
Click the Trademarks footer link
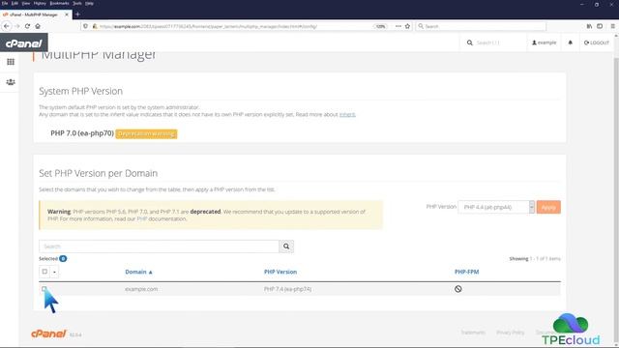(x=473, y=333)
